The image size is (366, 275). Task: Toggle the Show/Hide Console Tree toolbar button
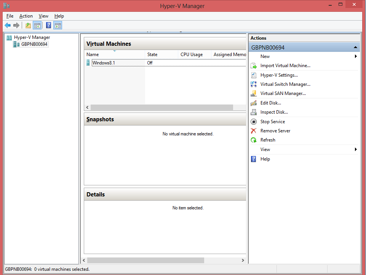click(x=37, y=25)
